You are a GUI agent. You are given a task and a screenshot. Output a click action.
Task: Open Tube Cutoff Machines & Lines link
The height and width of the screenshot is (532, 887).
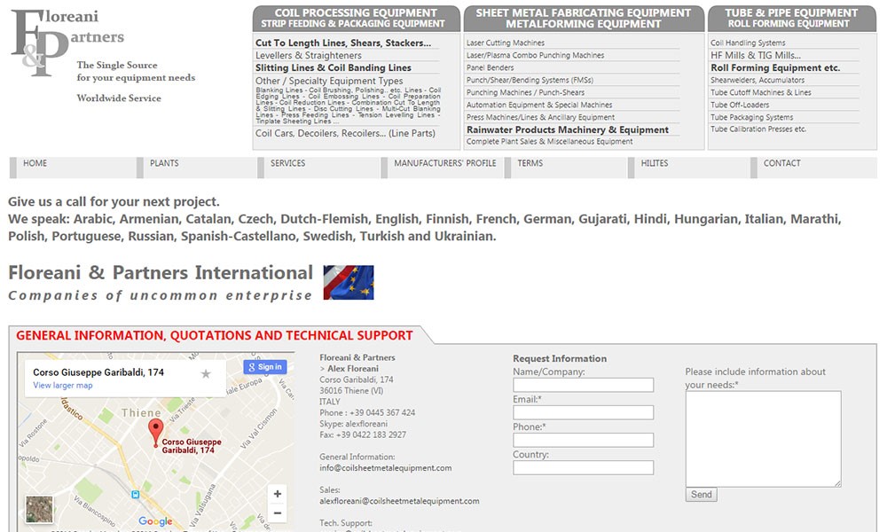tap(761, 93)
